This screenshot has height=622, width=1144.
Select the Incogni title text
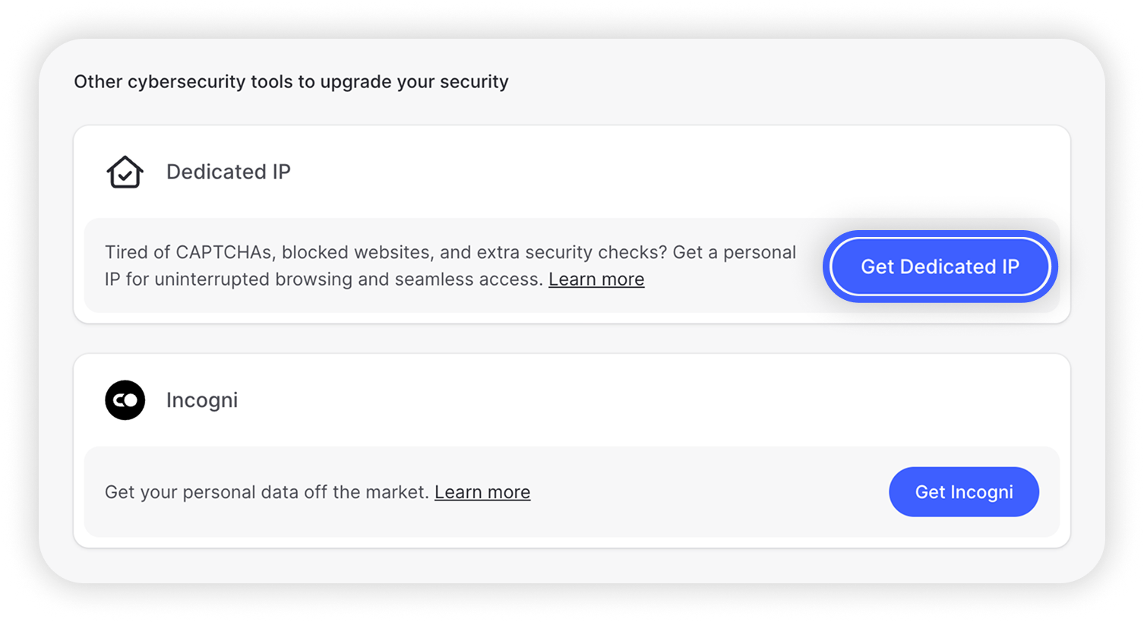tap(202, 400)
